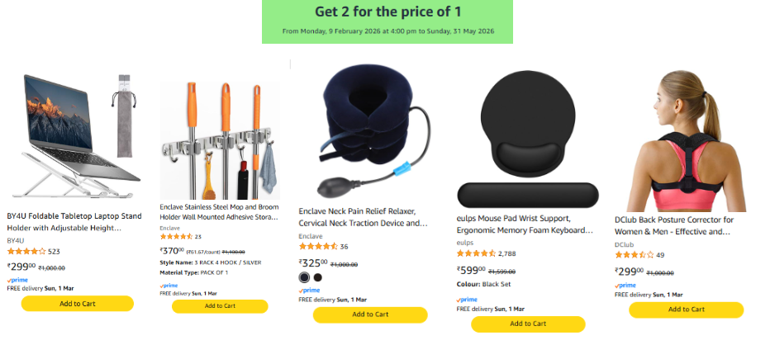Open the back posture corrector image
775x345 pixels.
click(x=686, y=141)
